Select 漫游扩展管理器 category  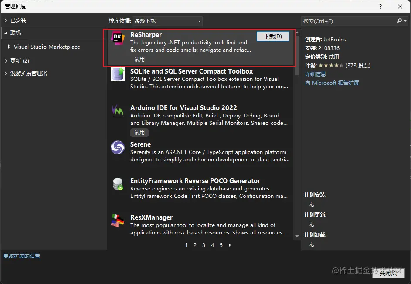[x=29, y=74]
